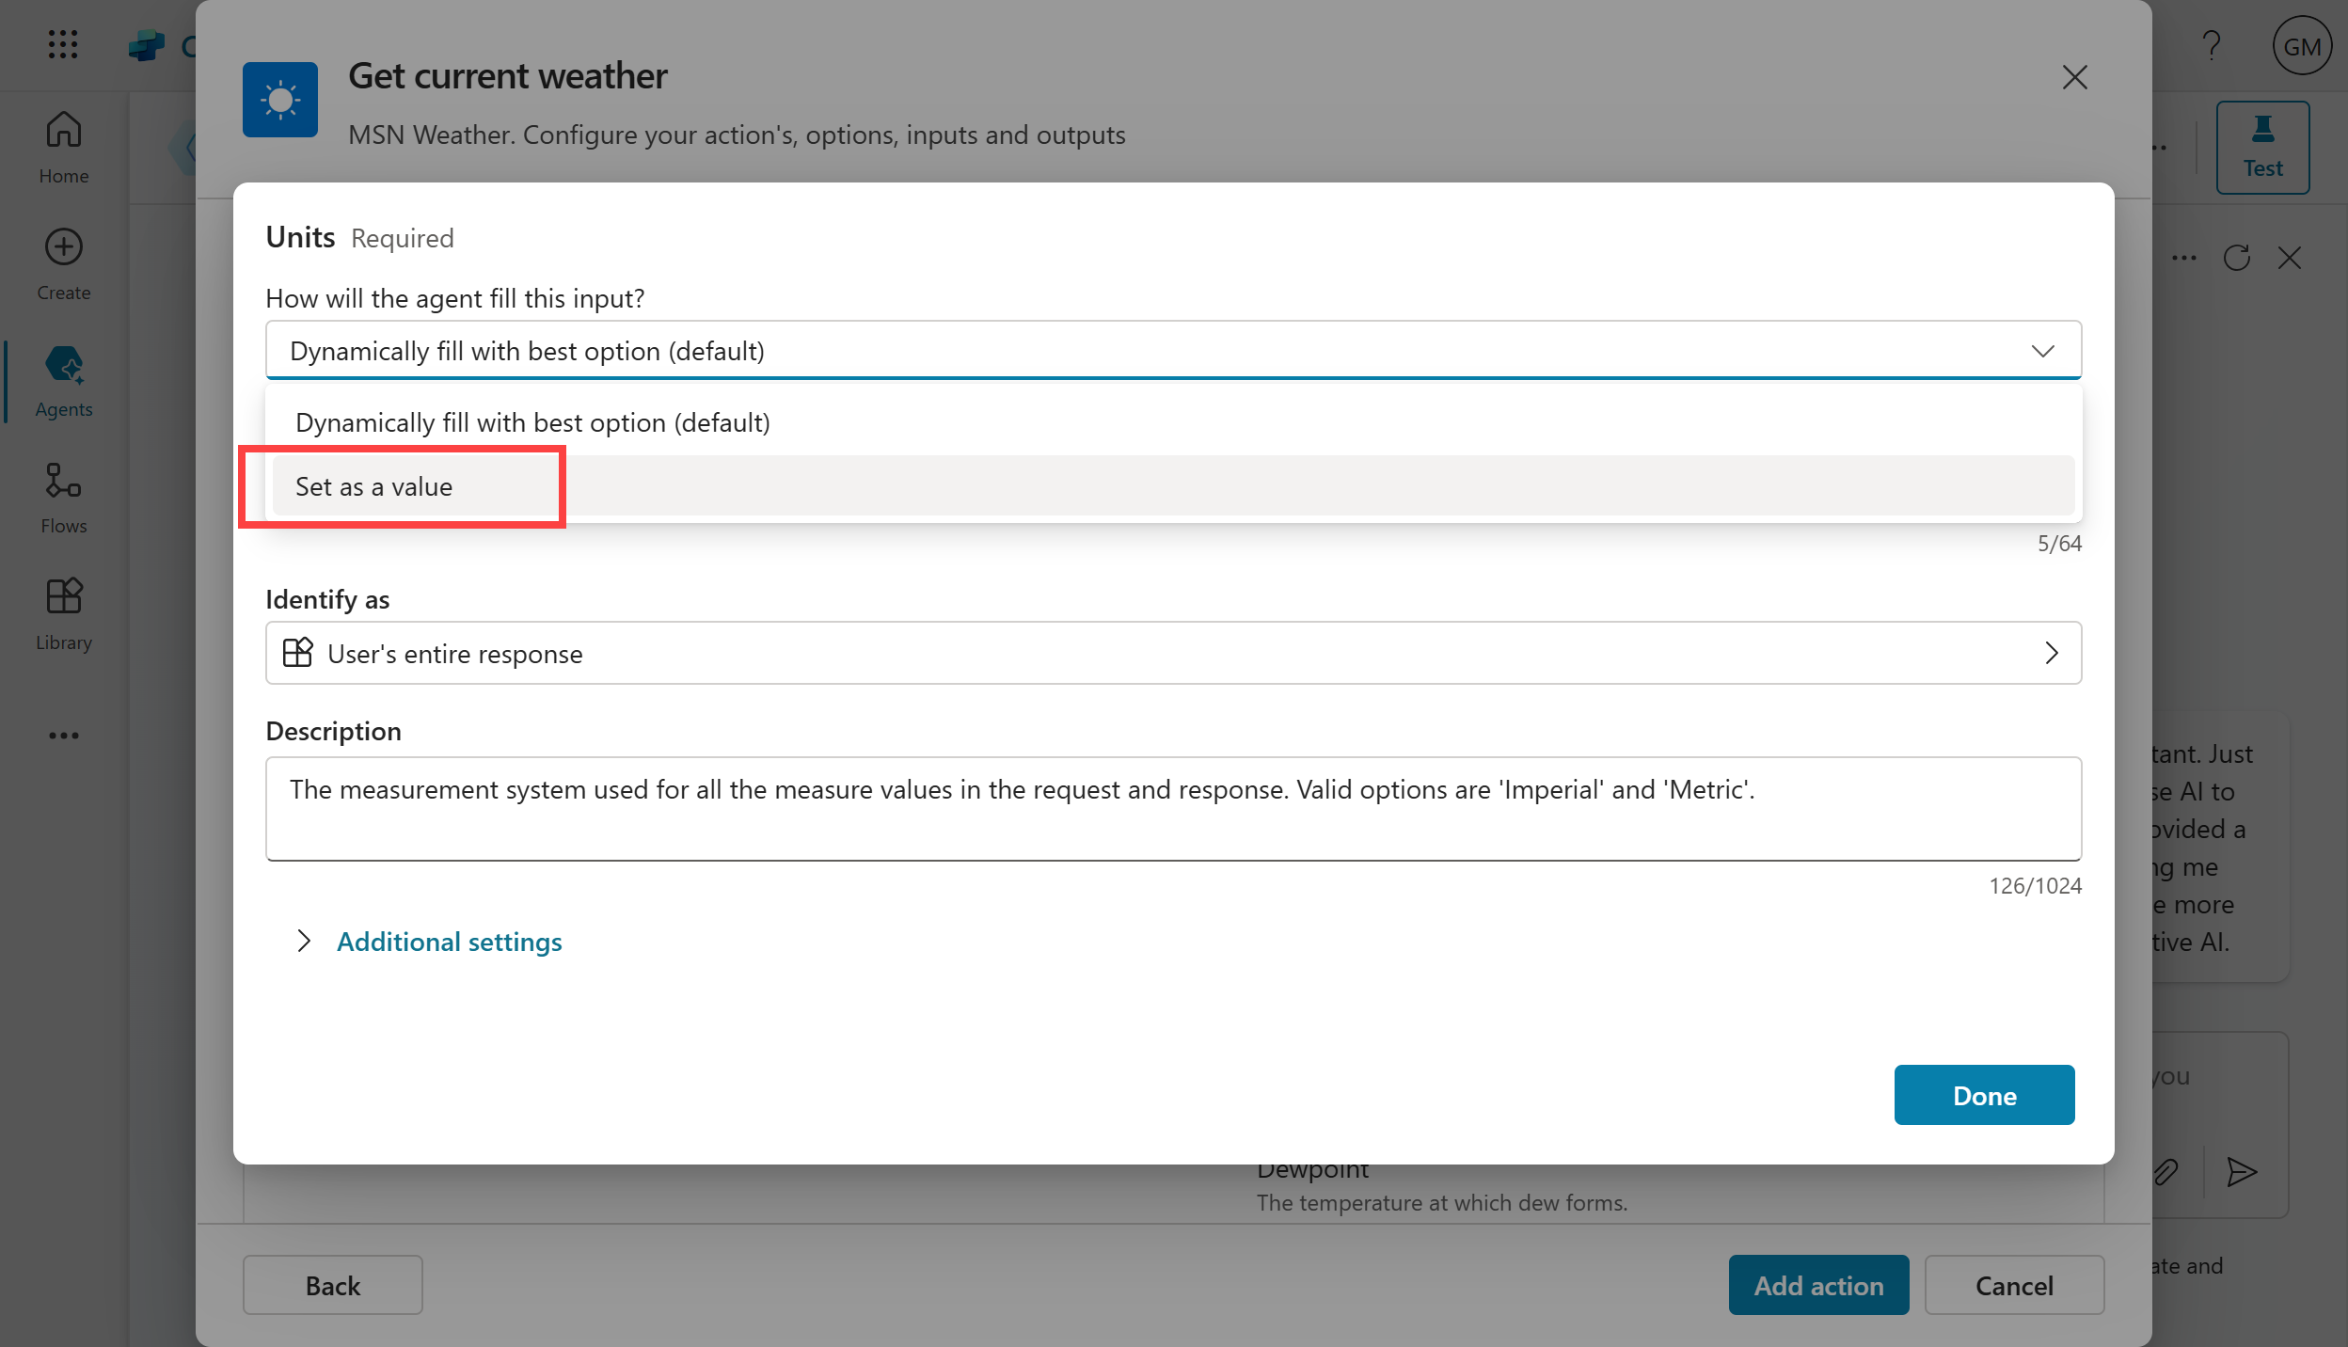Refresh the test chat panel

[2236, 258]
